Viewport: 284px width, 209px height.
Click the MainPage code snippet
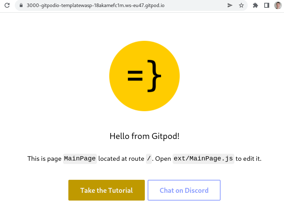coord(80,159)
